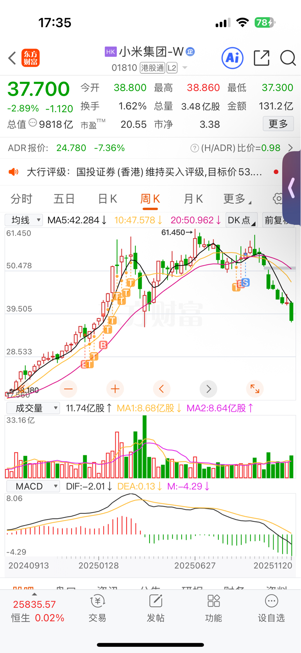Expand chart to fullscreen
Viewport: 301px width, 653px height.
click(x=255, y=389)
